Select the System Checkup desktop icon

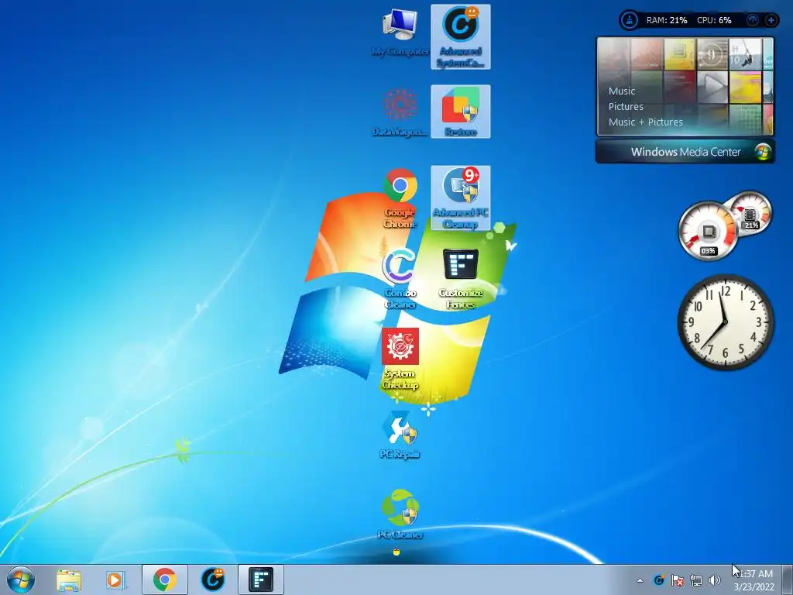click(400, 359)
